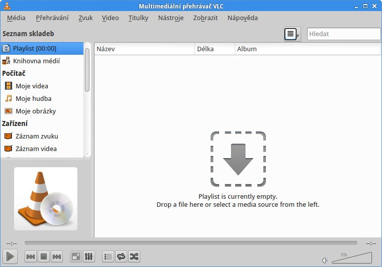Image resolution: width=382 pixels, height=267 pixels.
Task: Toggle random shuffle playback
Action: click(134, 256)
